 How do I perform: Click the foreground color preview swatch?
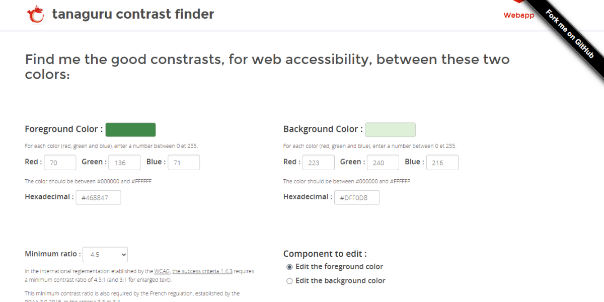point(130,129)
